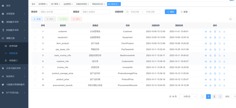Delete the farm_product row
The height and width of the screenshot is (108, 236).
coord(215,44)
